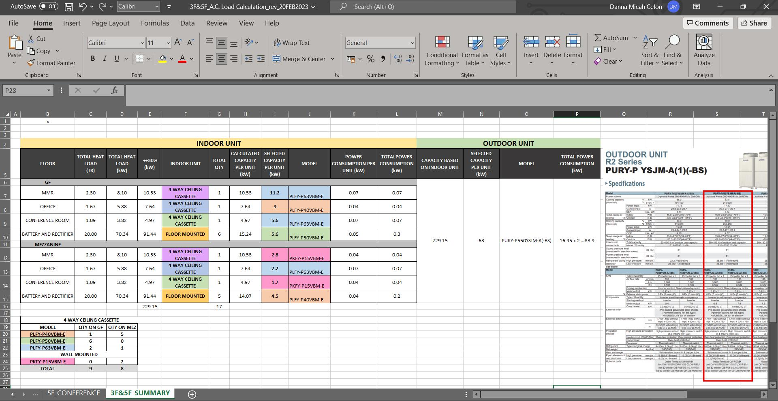The width and height of the screenshot is (778, 401).
Task: Toggle Underline formatting
Action: (117, 59)
